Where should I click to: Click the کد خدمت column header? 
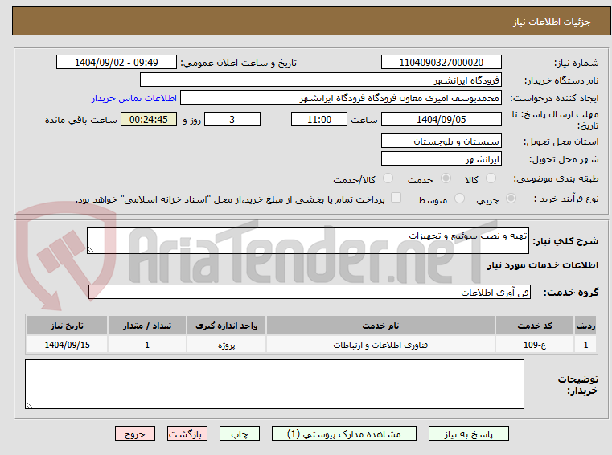(535, 326)
